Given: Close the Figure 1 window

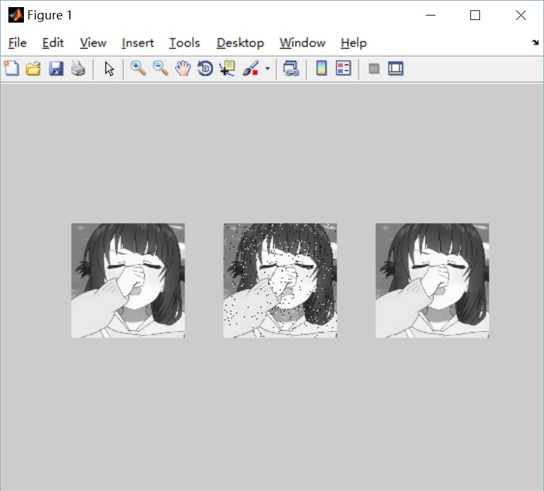Looking at the screenshot, I should point(521,15).
